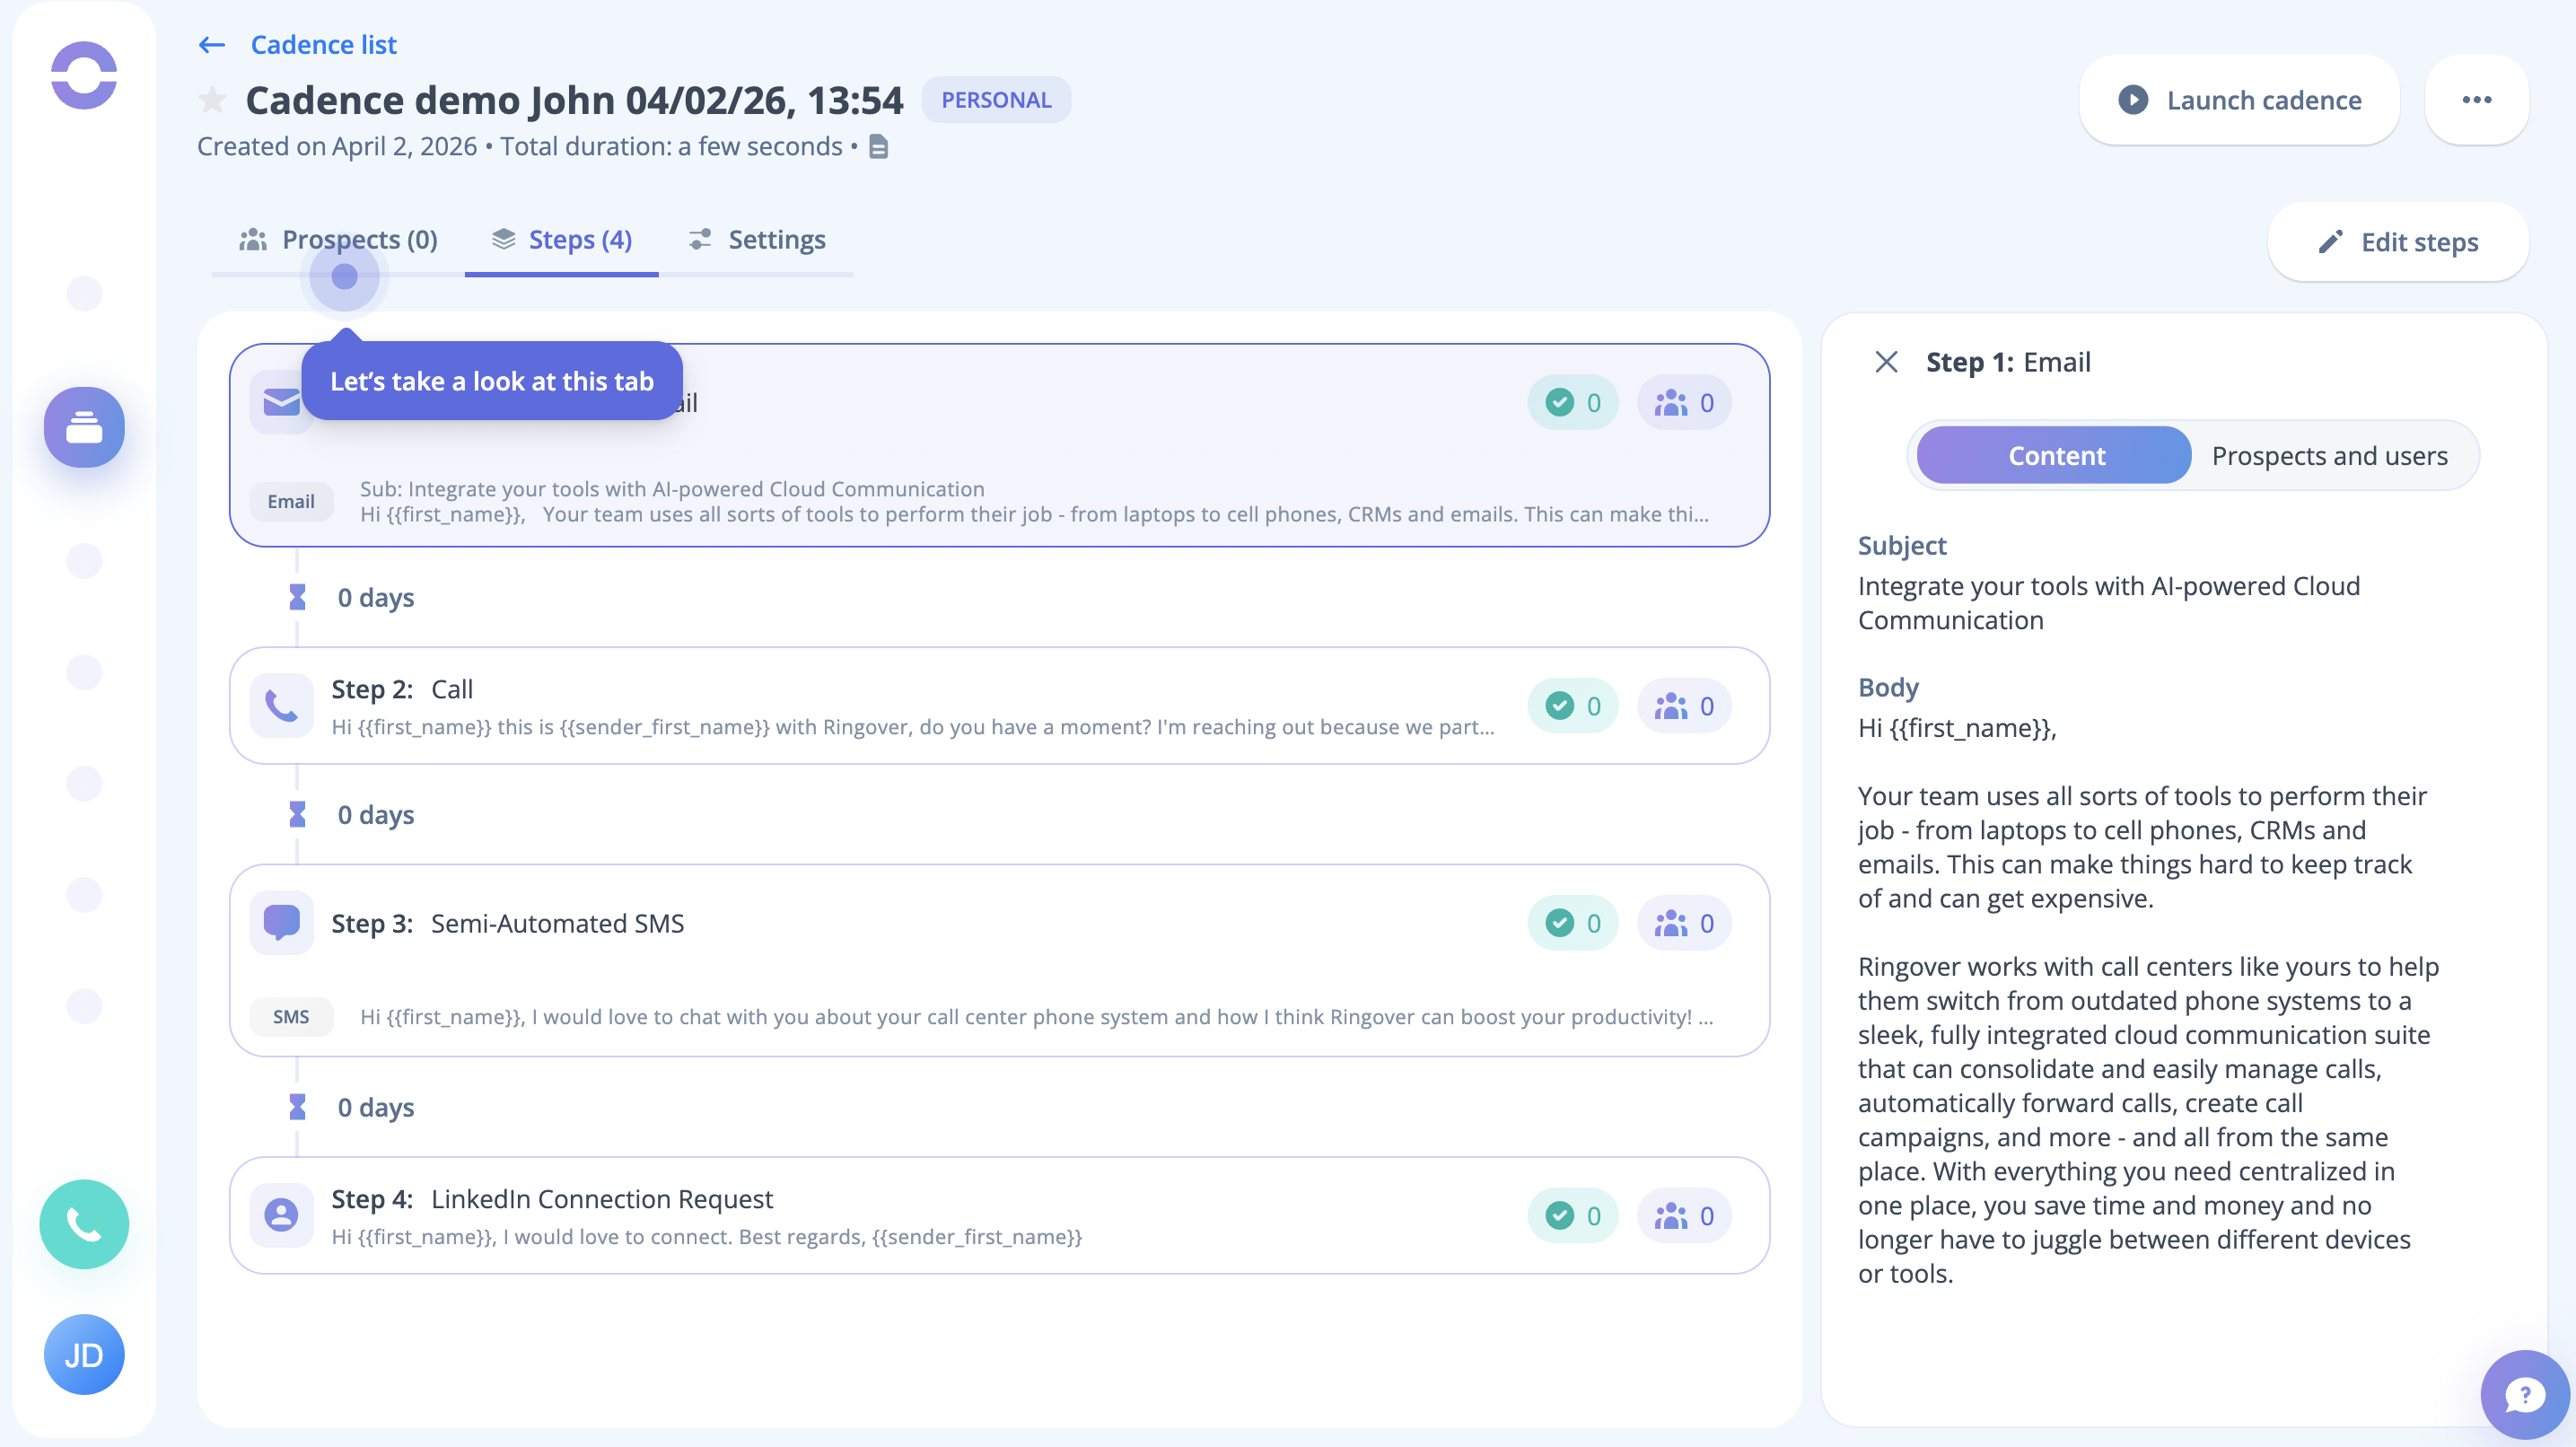Close the Step 1 Email panel
Screen dimensions: 2576x1447
1886,362
